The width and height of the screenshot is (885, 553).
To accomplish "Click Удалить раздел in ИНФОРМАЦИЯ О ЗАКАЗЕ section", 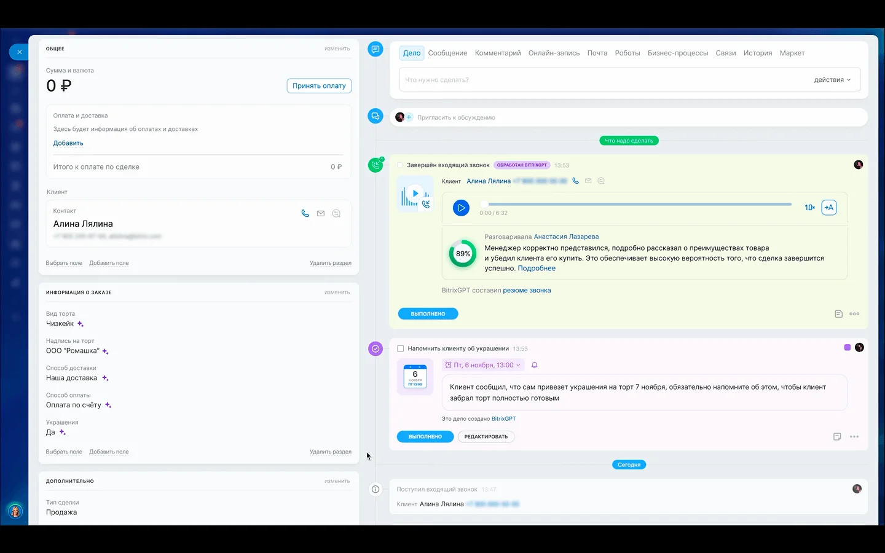I will 330,452.
